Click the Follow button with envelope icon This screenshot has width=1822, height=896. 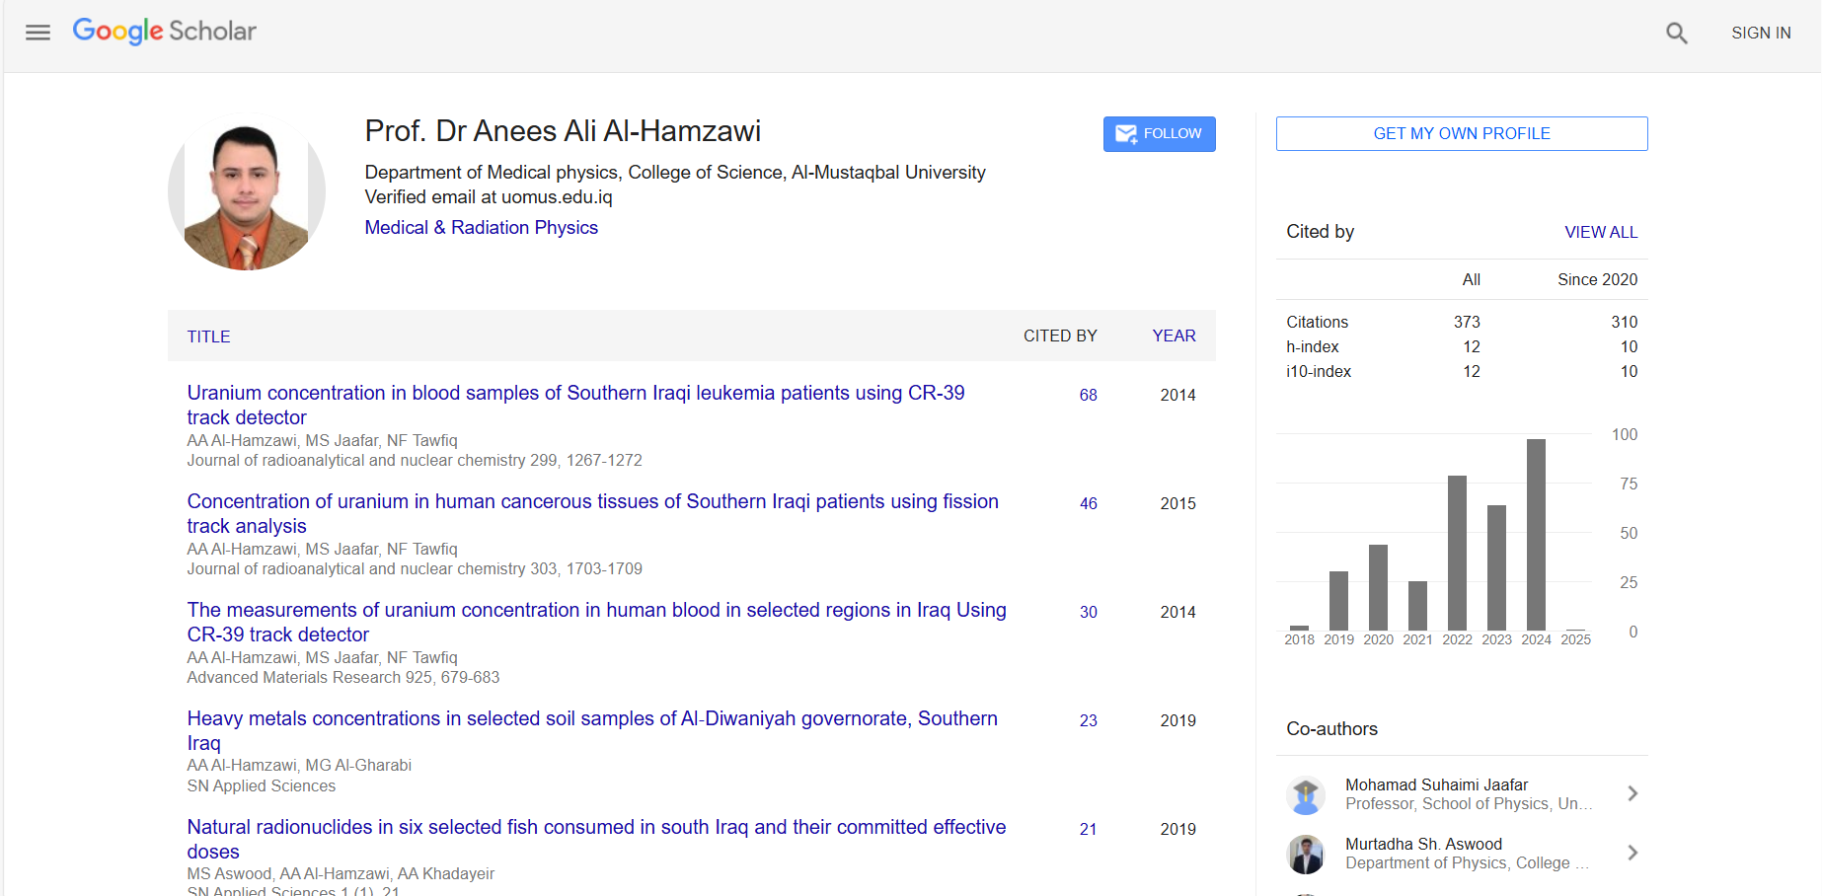pyautogui.click(x=1159, y=134)
